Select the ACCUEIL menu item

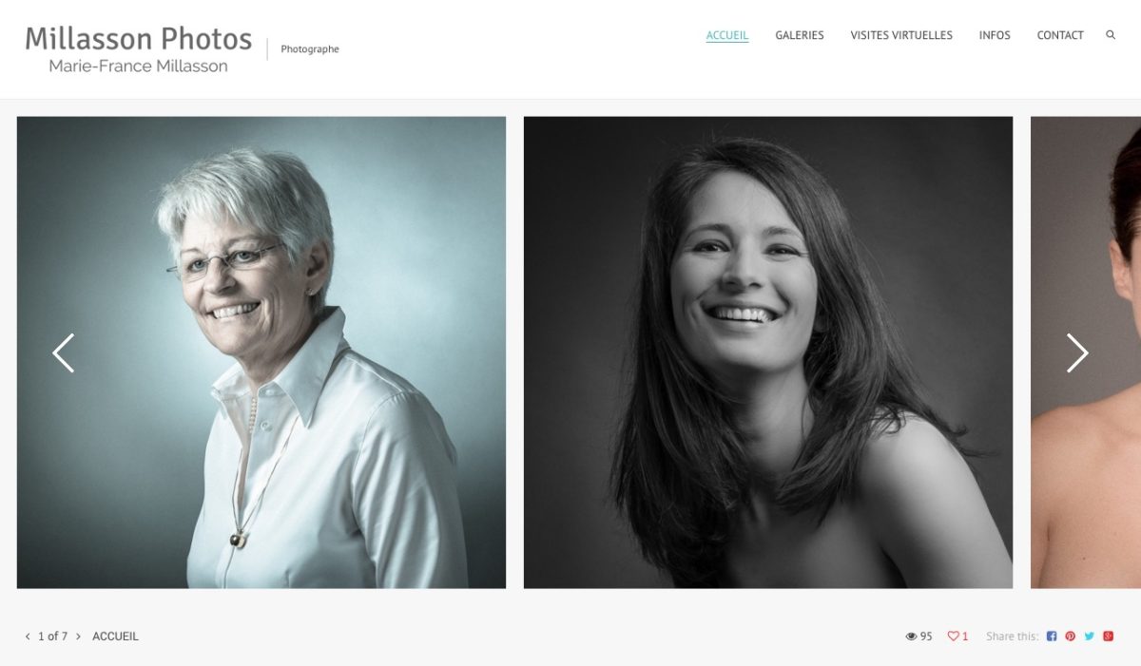pos(727,35)
